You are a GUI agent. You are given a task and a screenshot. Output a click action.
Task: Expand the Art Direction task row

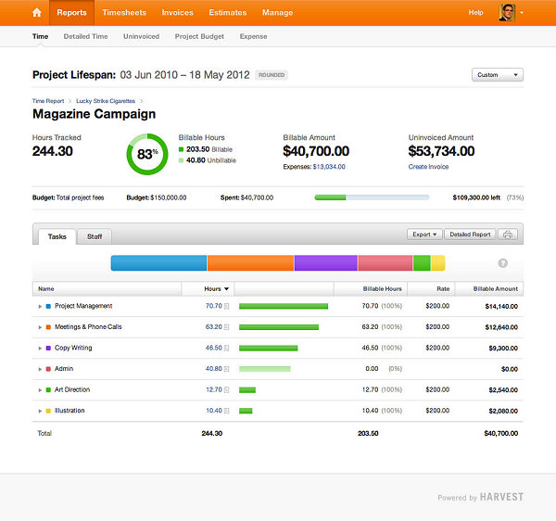40,389
